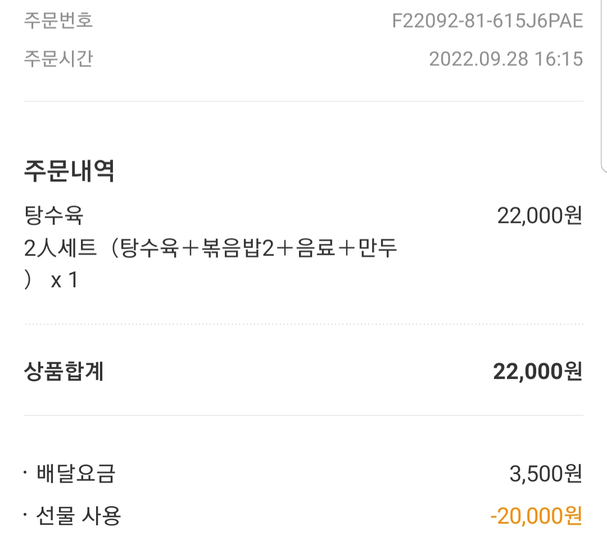
Task: Click the 22,000원 item price
Action: click(540, 216)
